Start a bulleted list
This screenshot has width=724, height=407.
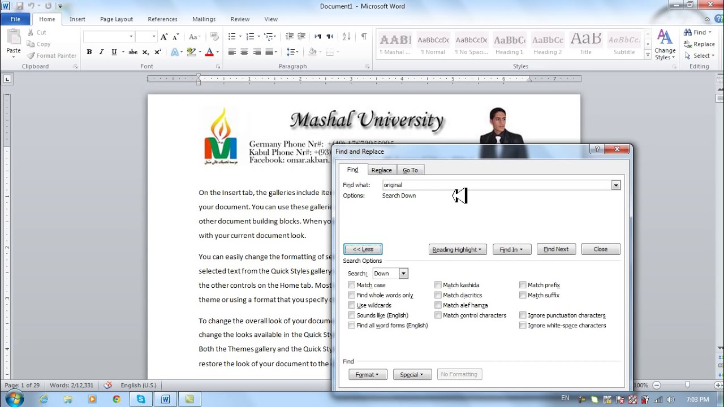tap(231, 37)
